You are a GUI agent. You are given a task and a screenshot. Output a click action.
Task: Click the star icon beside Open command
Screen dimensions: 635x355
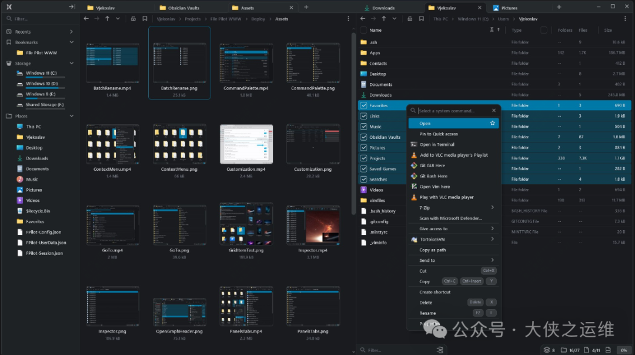pos(492,124)
